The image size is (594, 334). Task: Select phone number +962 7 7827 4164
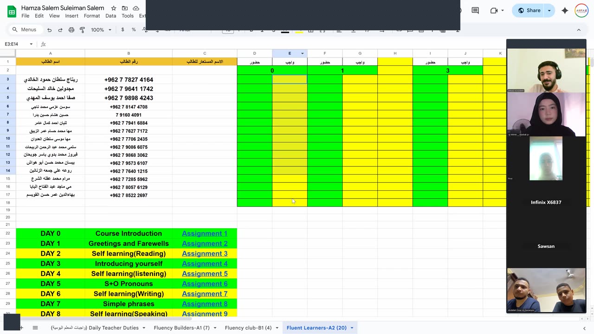pos(129,80)
